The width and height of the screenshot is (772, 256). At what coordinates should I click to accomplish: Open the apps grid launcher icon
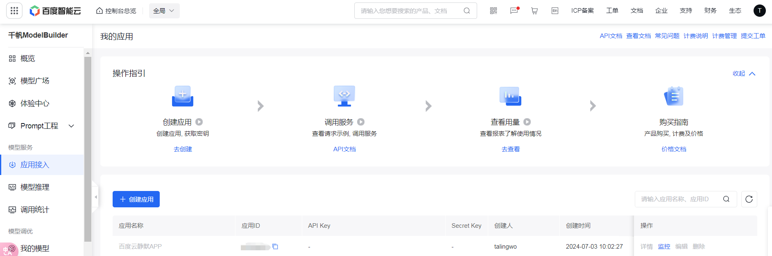(x=14, y=11)
